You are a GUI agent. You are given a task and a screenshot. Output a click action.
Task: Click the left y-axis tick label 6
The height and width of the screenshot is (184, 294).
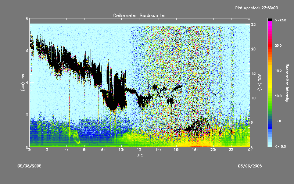click(x=27, y=50)
